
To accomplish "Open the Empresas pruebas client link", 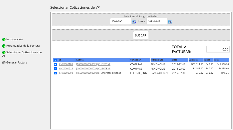I will (98, 73).
